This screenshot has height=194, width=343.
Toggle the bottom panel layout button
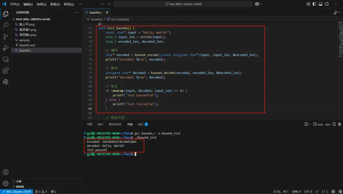320,4
